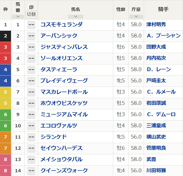Open horse page for メイショウタバル
Viewport: 183px width, 176px height.
61,159
